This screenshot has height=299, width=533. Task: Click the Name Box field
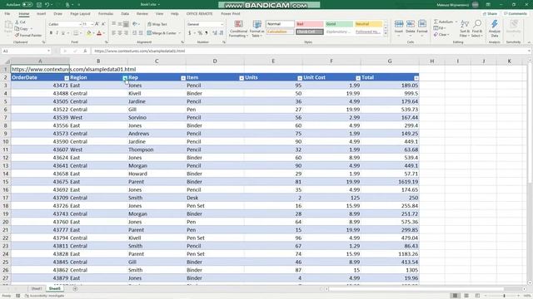26,51
